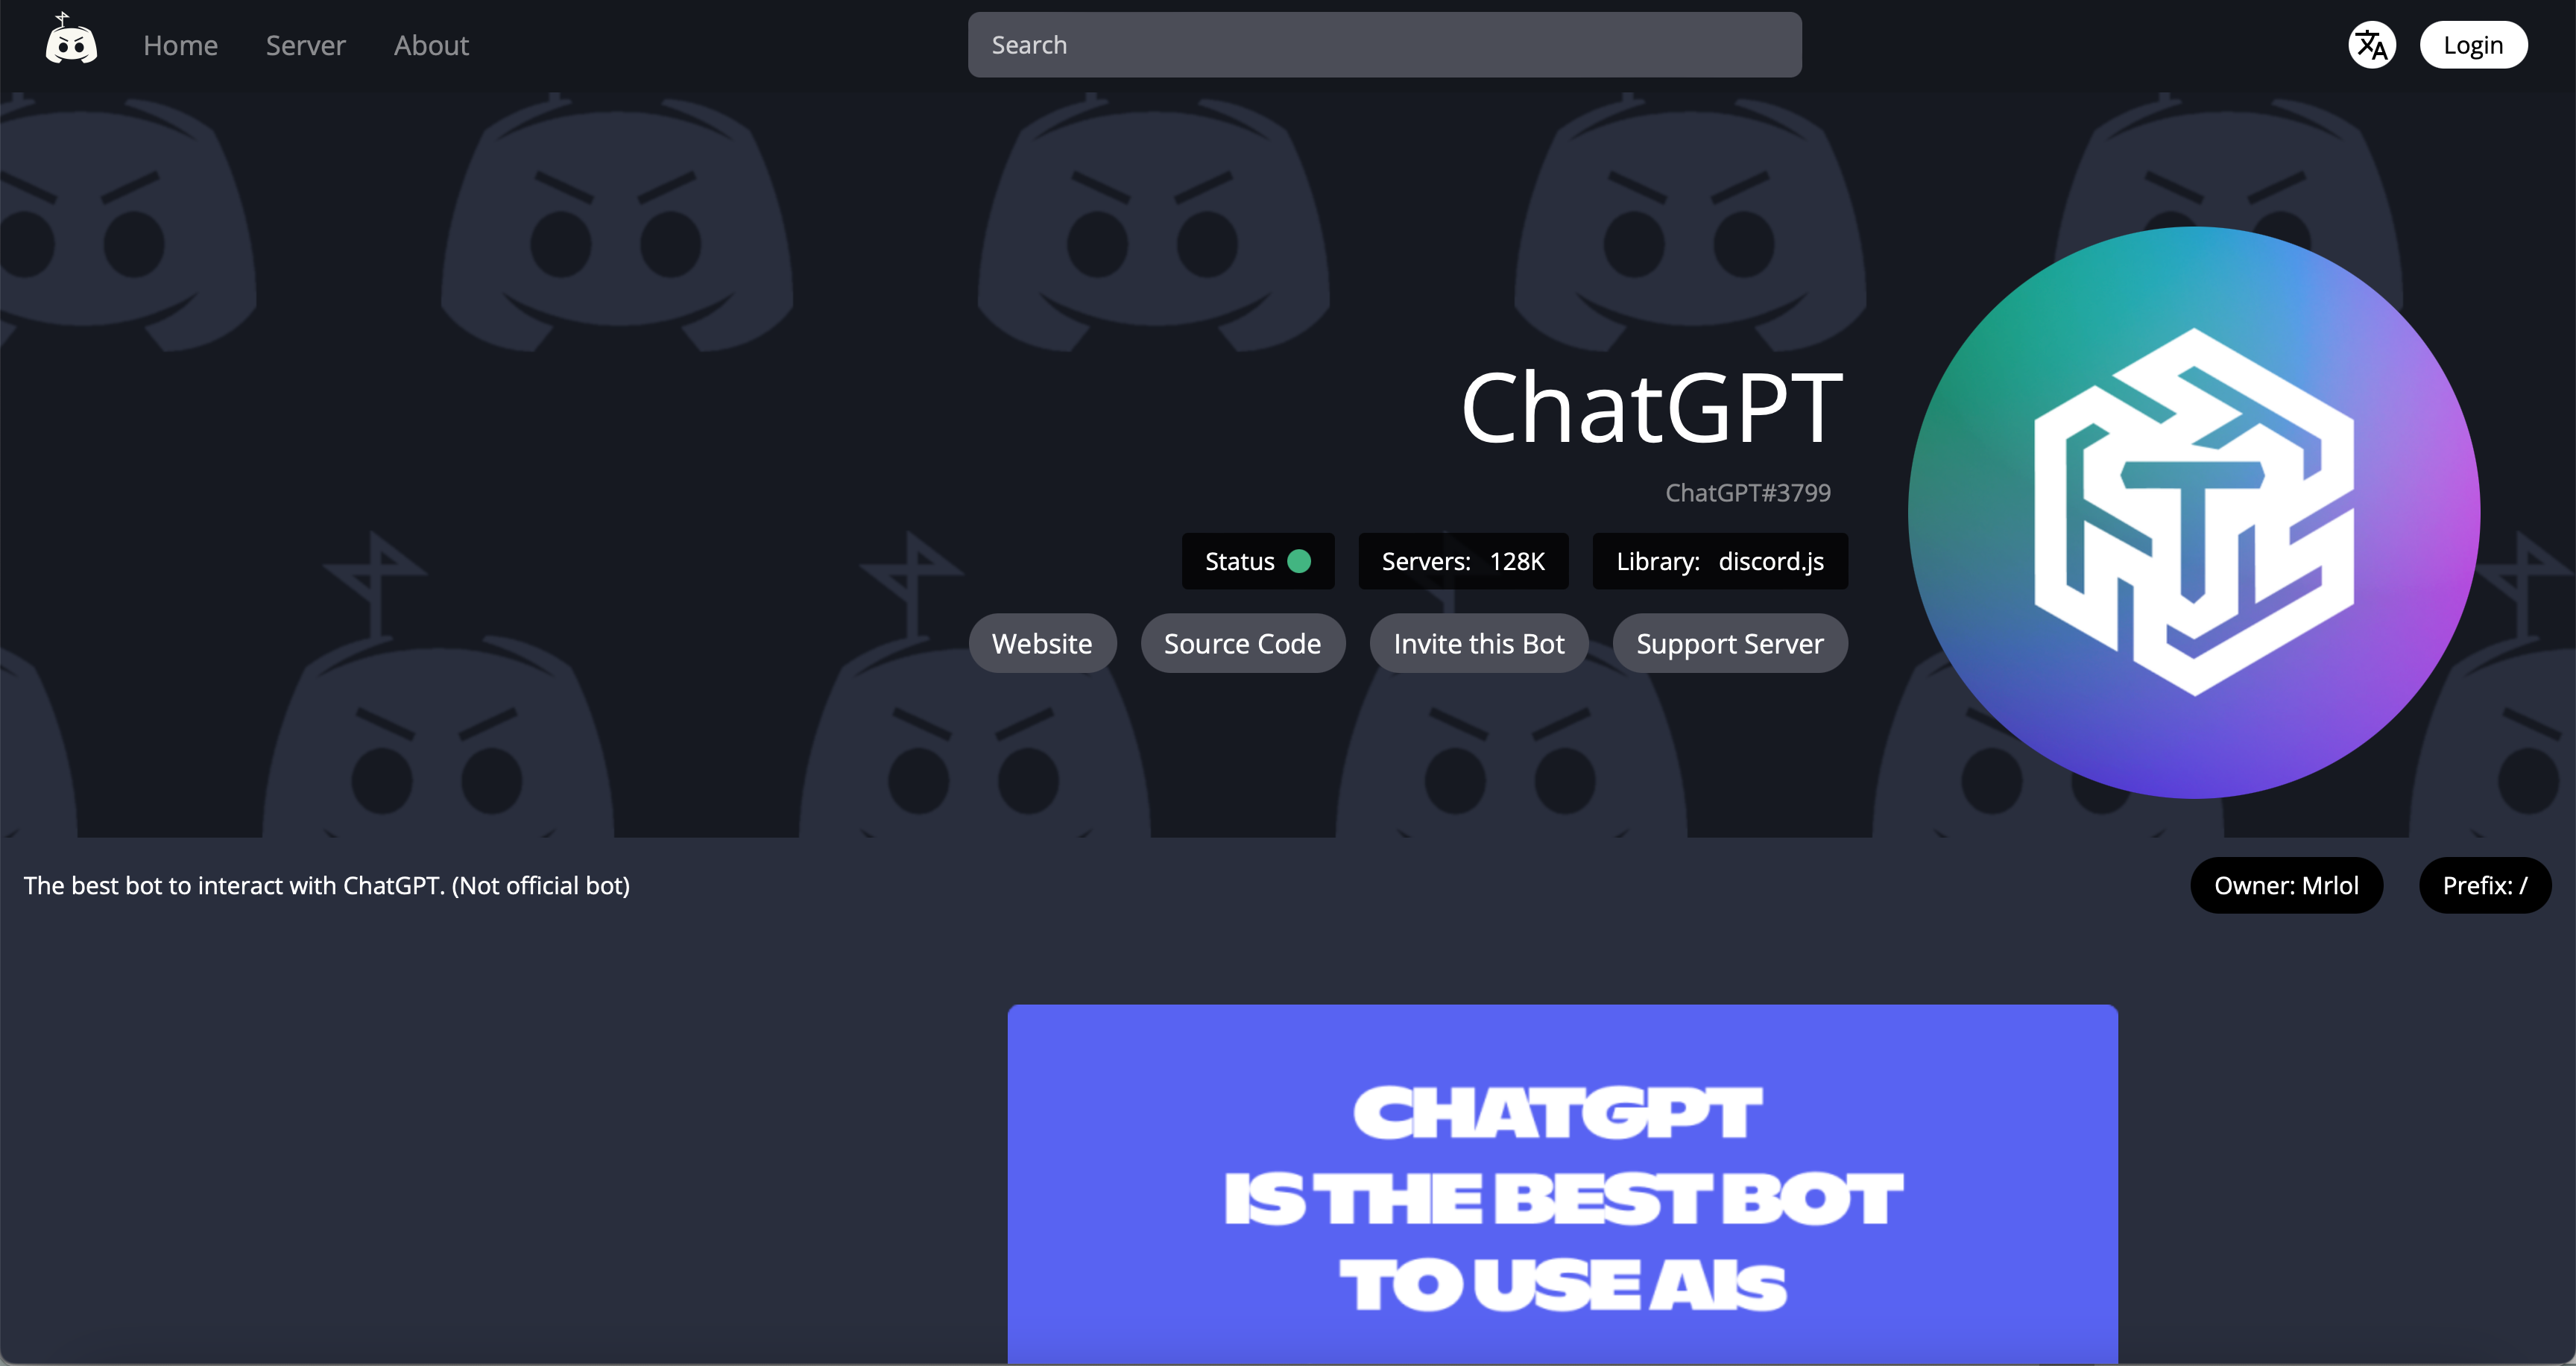Enable the Invite this Bot toggle
This screenshot has height=1366, width=2576.
[1479, 642]
